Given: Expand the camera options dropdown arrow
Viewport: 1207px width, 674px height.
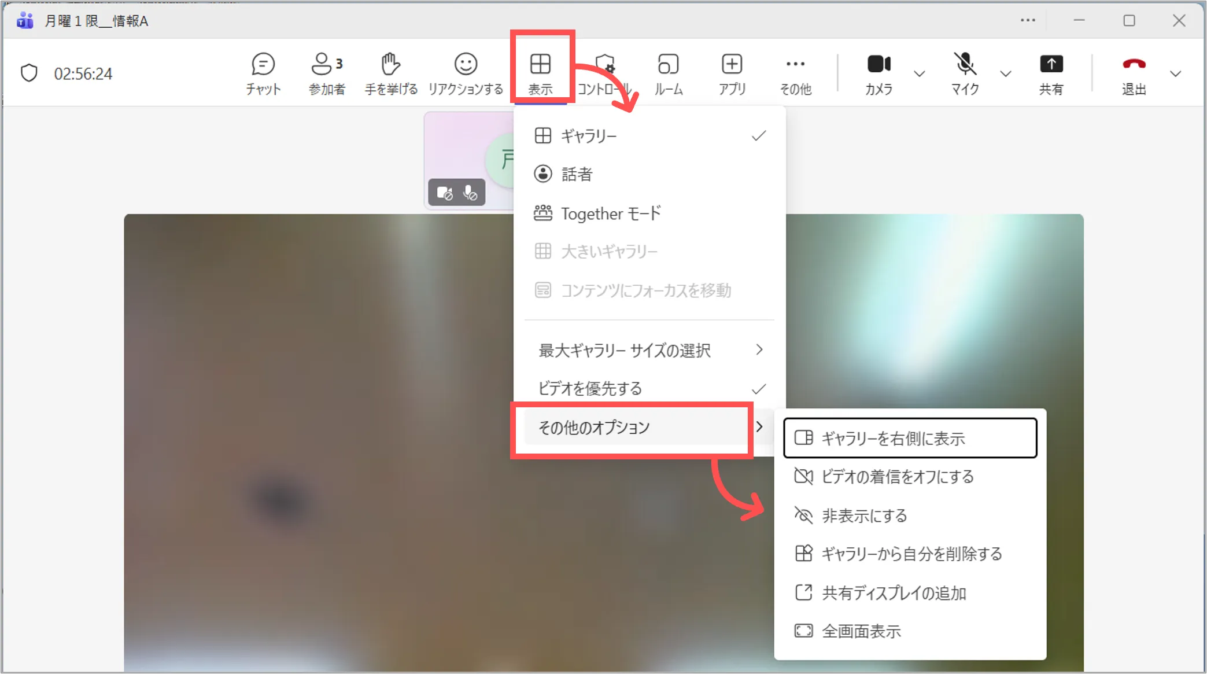Looking at the screenshot, I should click(919, 74).
